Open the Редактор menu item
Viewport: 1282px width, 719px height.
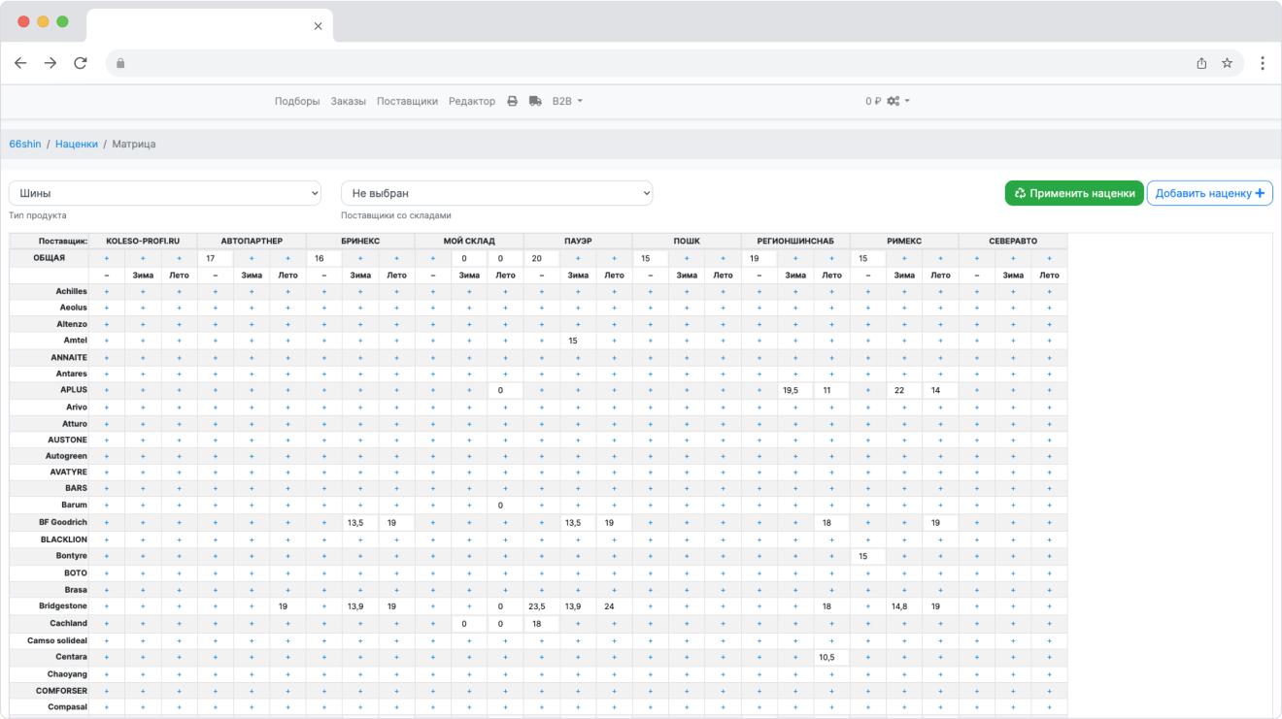[472, 101]
